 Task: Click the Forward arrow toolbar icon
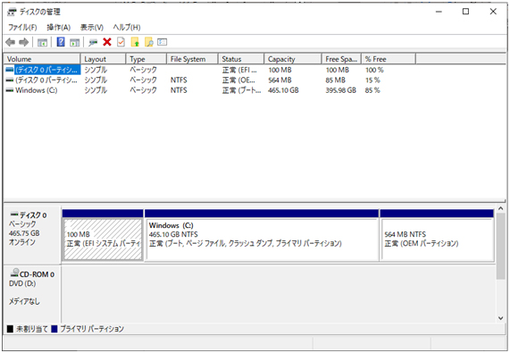(x=24, y=42)
